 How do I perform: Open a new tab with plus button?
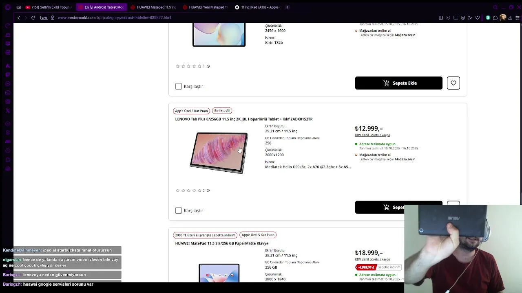(288, 7)
